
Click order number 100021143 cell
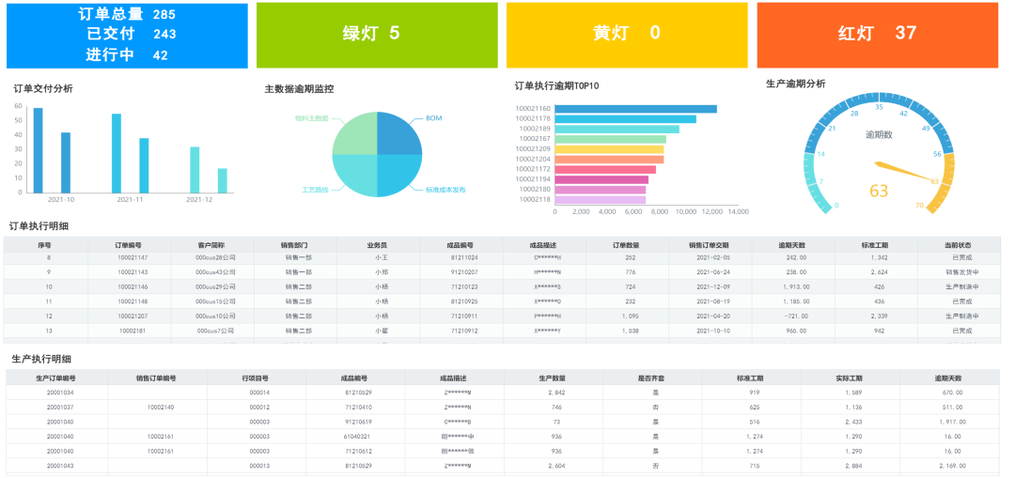coord(133,272)
